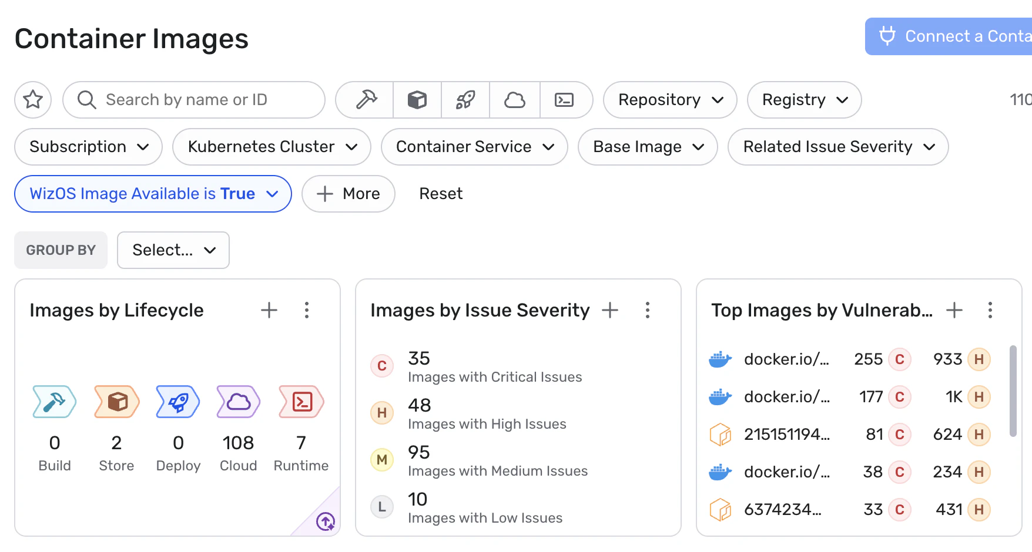Click the Deploy stage icon in lifecycle widget
Image resolution: width=1032 pixels, height=552 pixels.
[178, 402]
